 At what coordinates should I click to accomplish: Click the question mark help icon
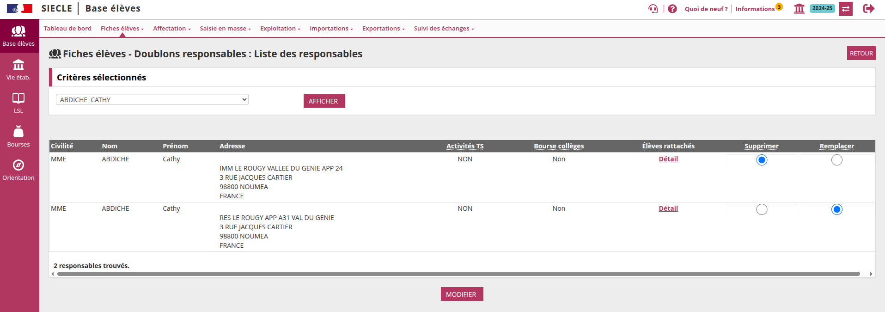pyautogui.click(x=672, y=9)
